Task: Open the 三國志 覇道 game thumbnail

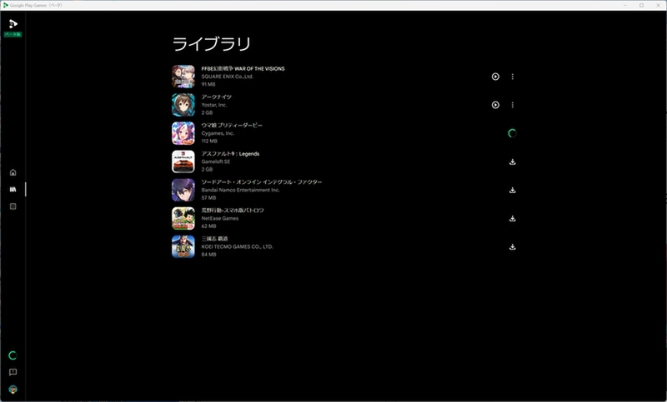Action: click(x=183, y=246)
